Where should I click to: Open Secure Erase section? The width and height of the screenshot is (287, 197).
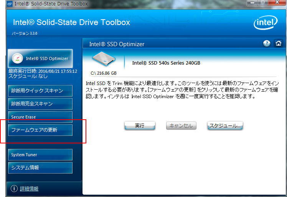40,117
